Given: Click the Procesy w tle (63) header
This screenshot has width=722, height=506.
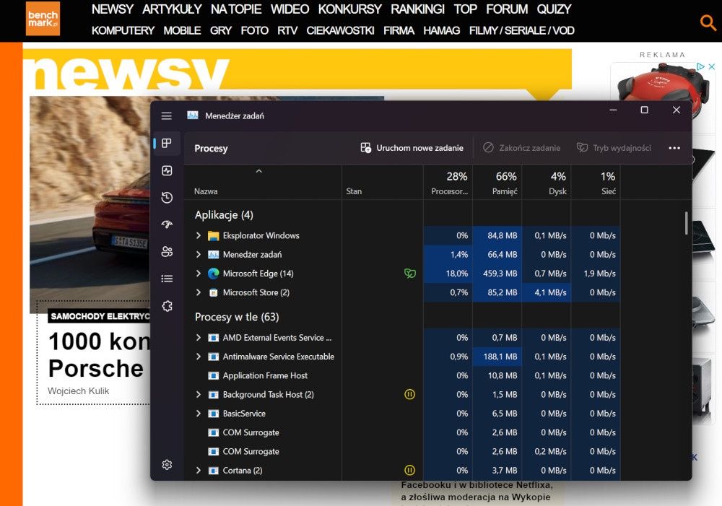Looking at the screenshot, I should coord(237,317).
